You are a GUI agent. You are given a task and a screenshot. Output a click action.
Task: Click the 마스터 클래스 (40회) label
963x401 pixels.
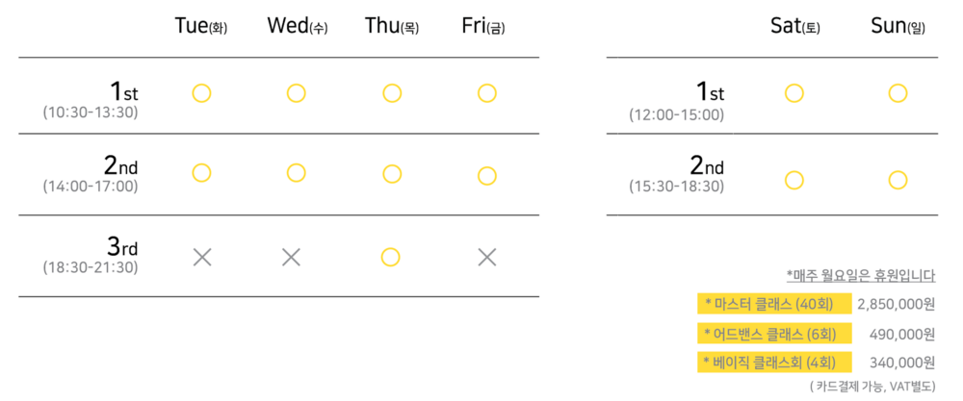(x=774, y=304)
